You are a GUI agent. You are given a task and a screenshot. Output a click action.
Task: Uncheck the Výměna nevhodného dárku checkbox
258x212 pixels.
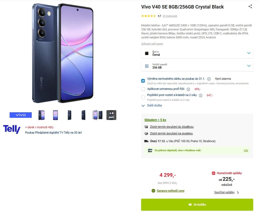coord(143,81)
